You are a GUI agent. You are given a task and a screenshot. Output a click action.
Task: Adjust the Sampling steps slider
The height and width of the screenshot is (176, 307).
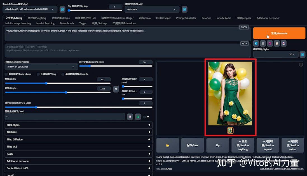coord(116,66)
